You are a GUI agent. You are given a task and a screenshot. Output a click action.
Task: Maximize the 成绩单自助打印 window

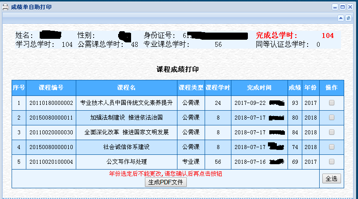pyautogui.click(x=342, y=7)
